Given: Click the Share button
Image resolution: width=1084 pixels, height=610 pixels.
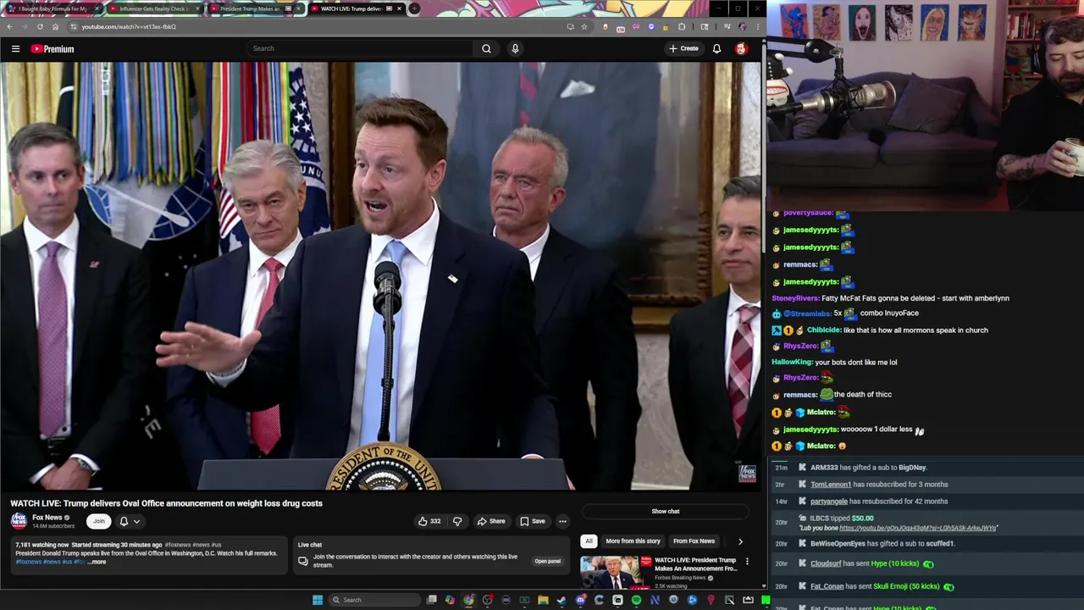Looking at the screenshot, I should pyautogui.click(x=491, y=521).
